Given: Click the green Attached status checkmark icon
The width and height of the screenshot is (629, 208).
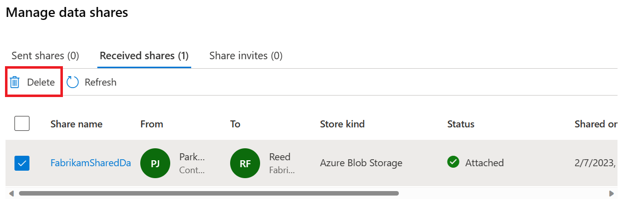Looking at the screenshot, I should pyautogui.click(x=453, y=162).
